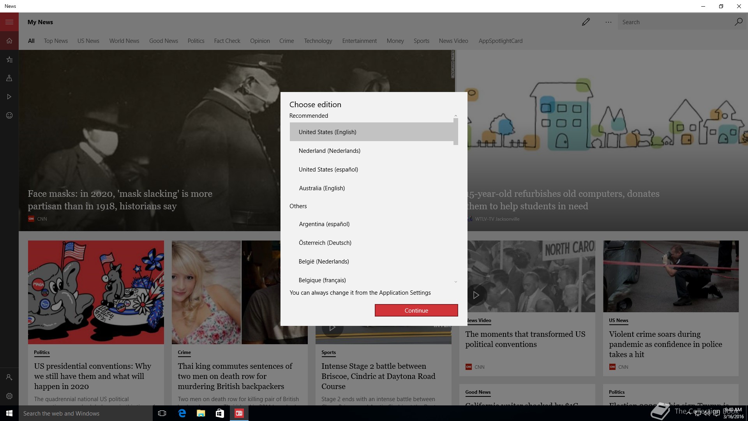Open the Daytona Road Course article

[378, 376]
